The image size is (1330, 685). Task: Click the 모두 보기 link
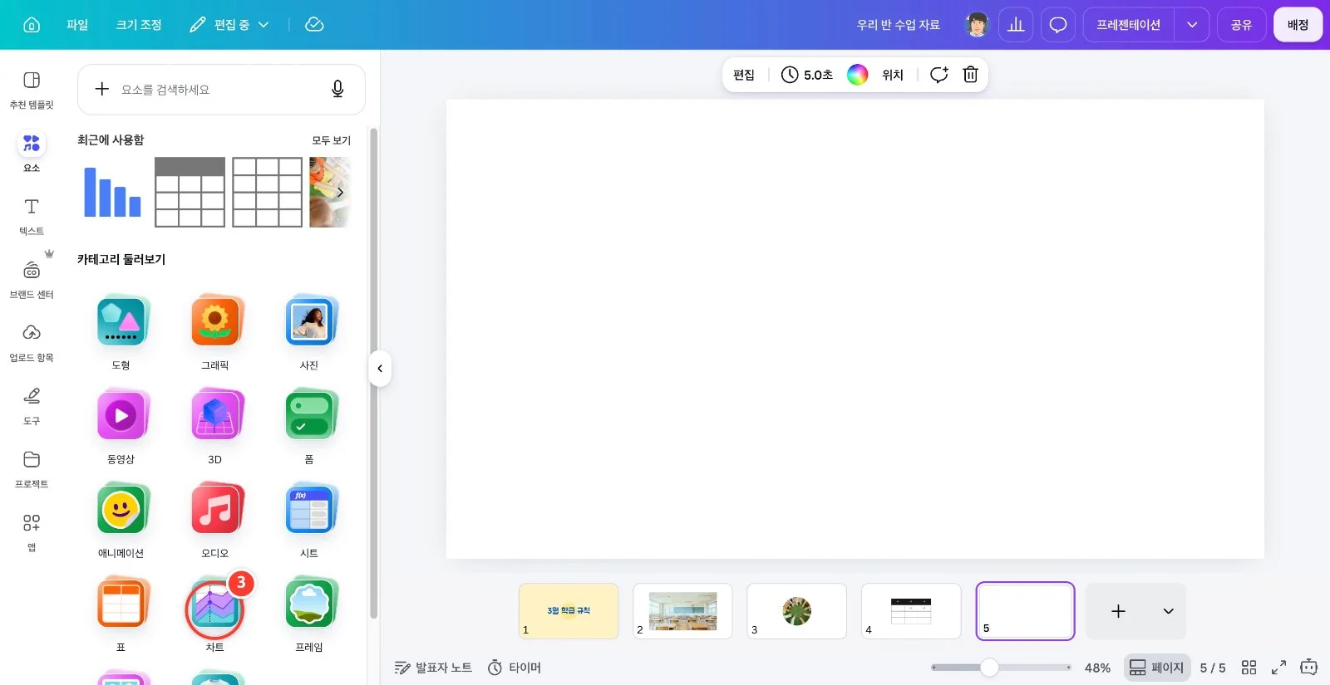[332, 140]
